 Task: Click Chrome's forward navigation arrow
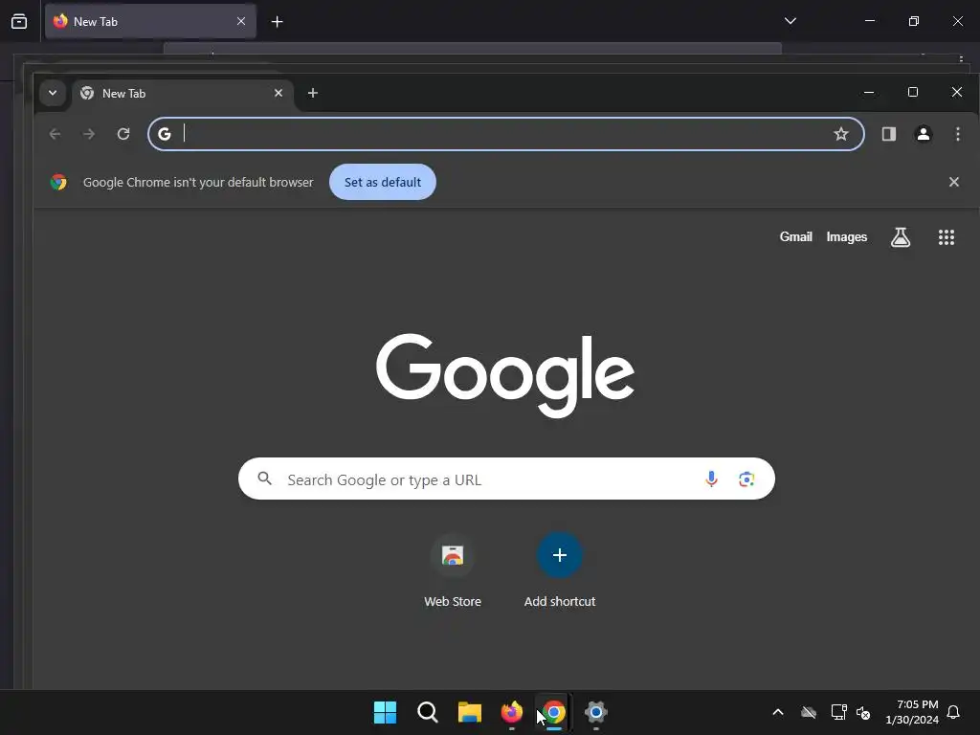click(89, 134)
